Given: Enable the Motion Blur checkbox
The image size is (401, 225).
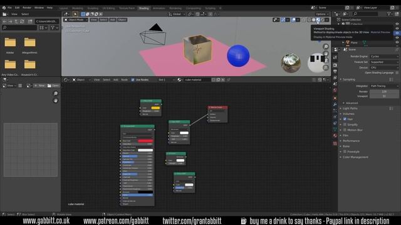Looking at the screenshot, I should (345, 130).
